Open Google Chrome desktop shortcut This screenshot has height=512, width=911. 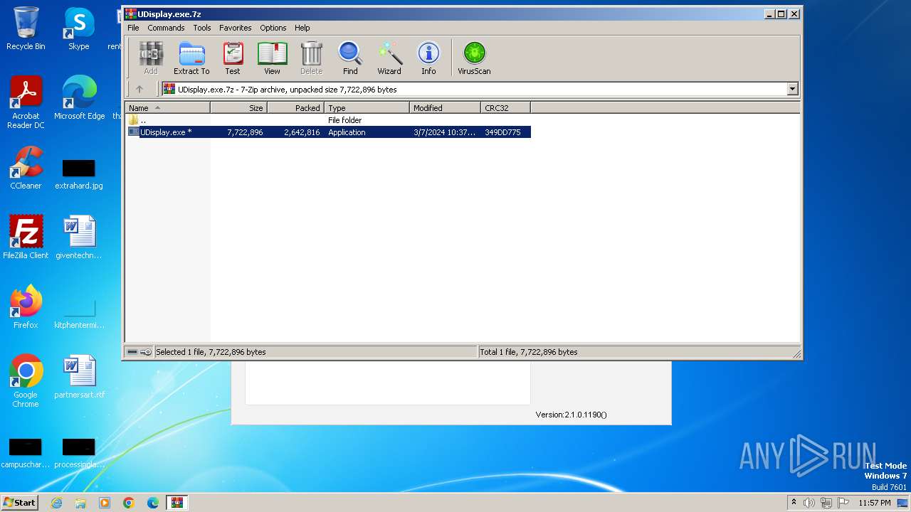(26, 380)
